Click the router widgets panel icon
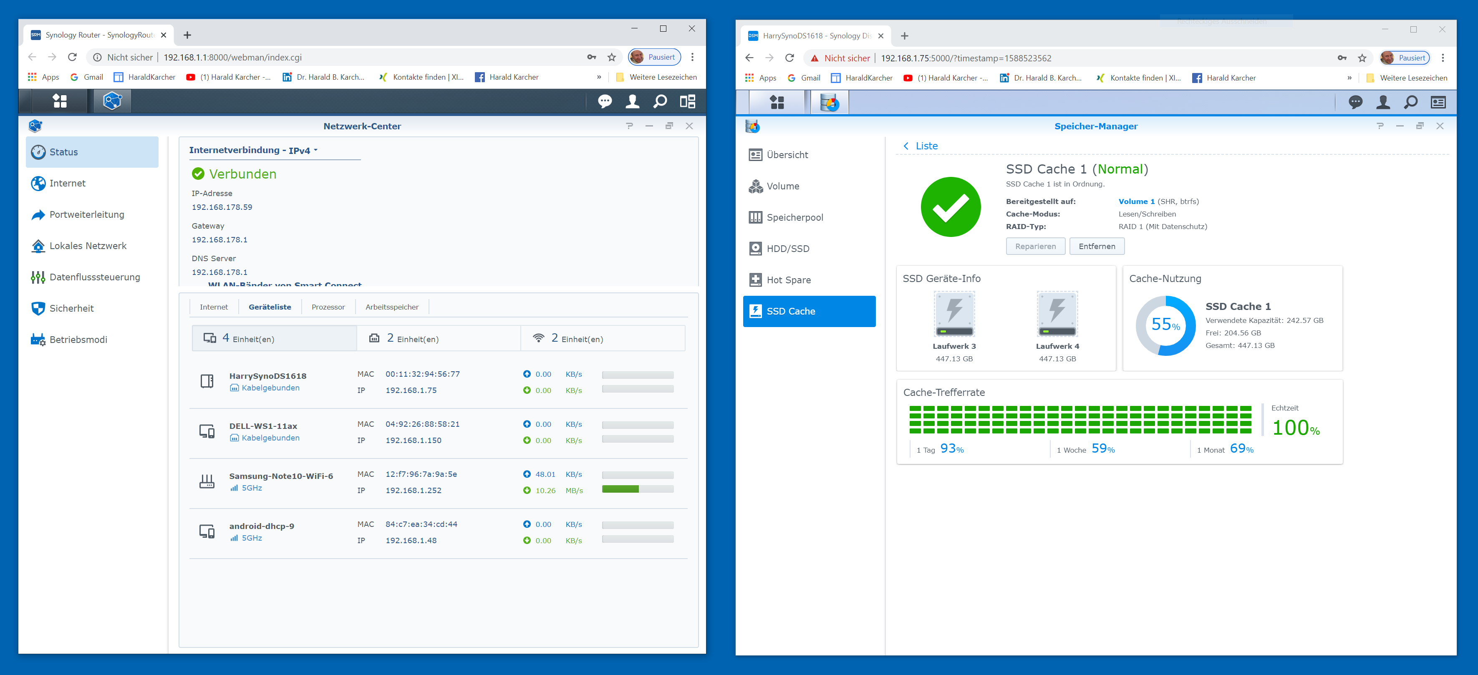Image resolution: width=1478 pixels, height=675 pixels. [687, 101]
